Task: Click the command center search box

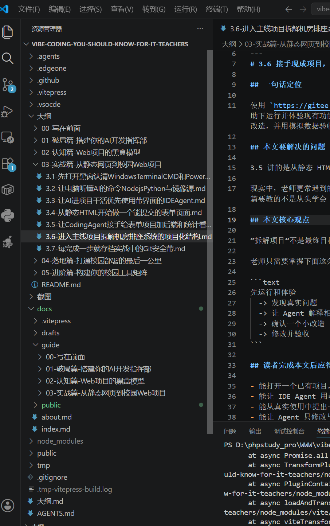Action: tap(321, 9)
